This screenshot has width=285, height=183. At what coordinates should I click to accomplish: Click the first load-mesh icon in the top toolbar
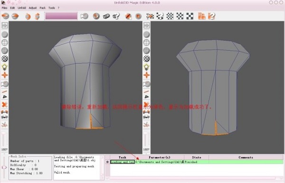pyautogui.click(x=5, y=16)
